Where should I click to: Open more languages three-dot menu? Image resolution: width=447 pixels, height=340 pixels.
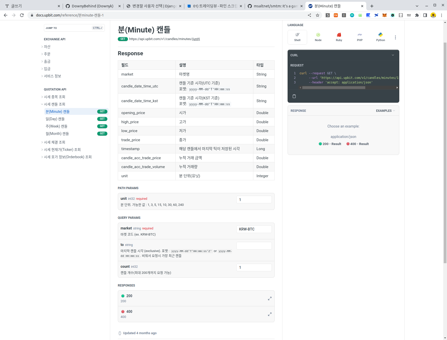coord(395,38)
